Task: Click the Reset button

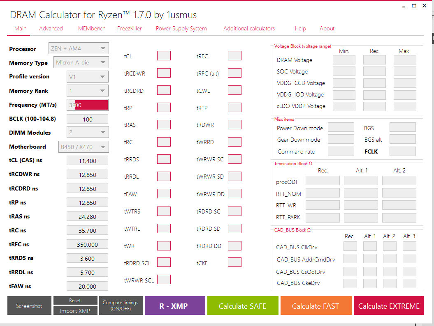Action: pyautogui.click(x=75, y=301)
